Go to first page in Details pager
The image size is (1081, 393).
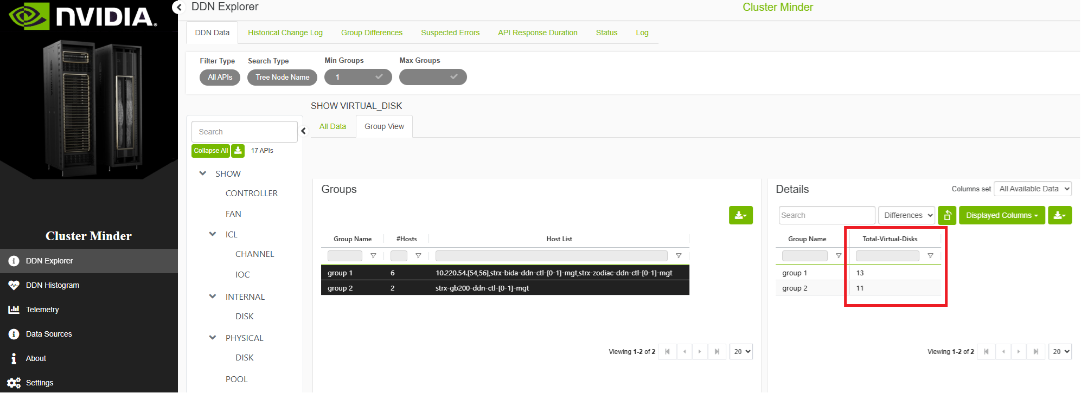[x=986, y=352]
